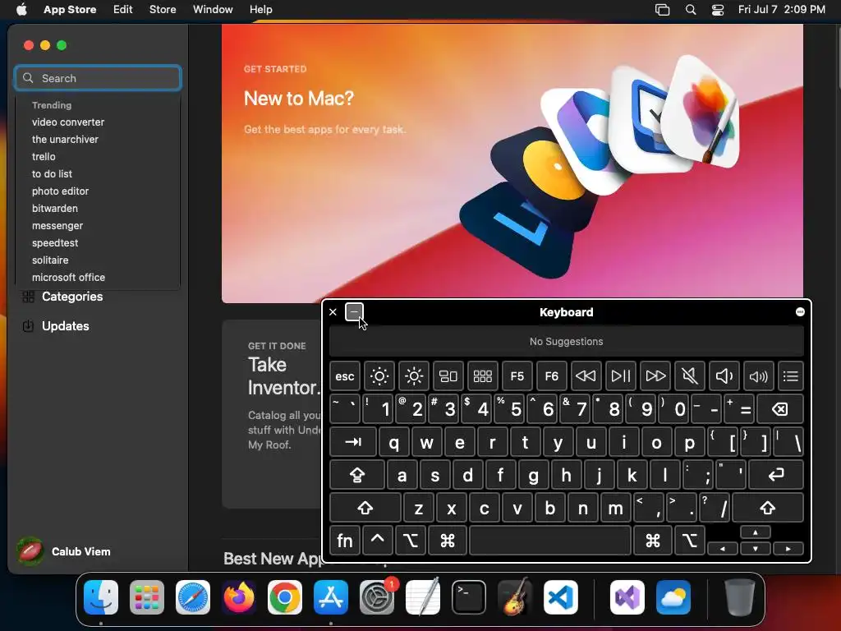Tap the F6 key
The height and width of the screenshot is (631, 841).
pos(551,376)
